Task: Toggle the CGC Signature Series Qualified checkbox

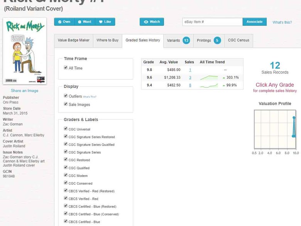Action: (66, 144)
